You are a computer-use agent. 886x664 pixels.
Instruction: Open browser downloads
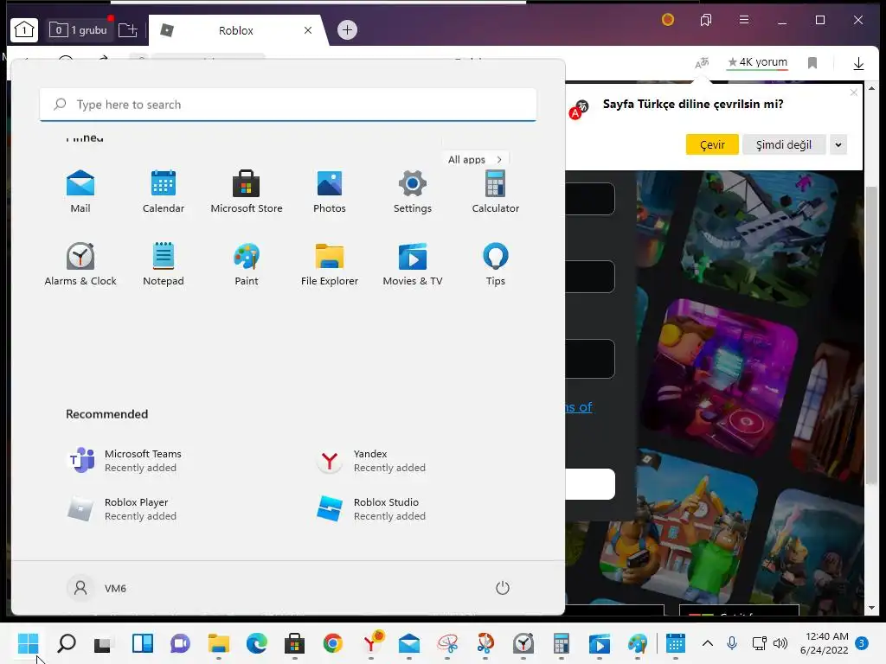(x=858, y=63)
